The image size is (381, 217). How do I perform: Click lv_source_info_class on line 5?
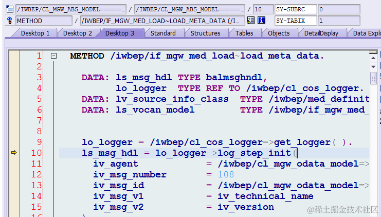coord(172,99)
